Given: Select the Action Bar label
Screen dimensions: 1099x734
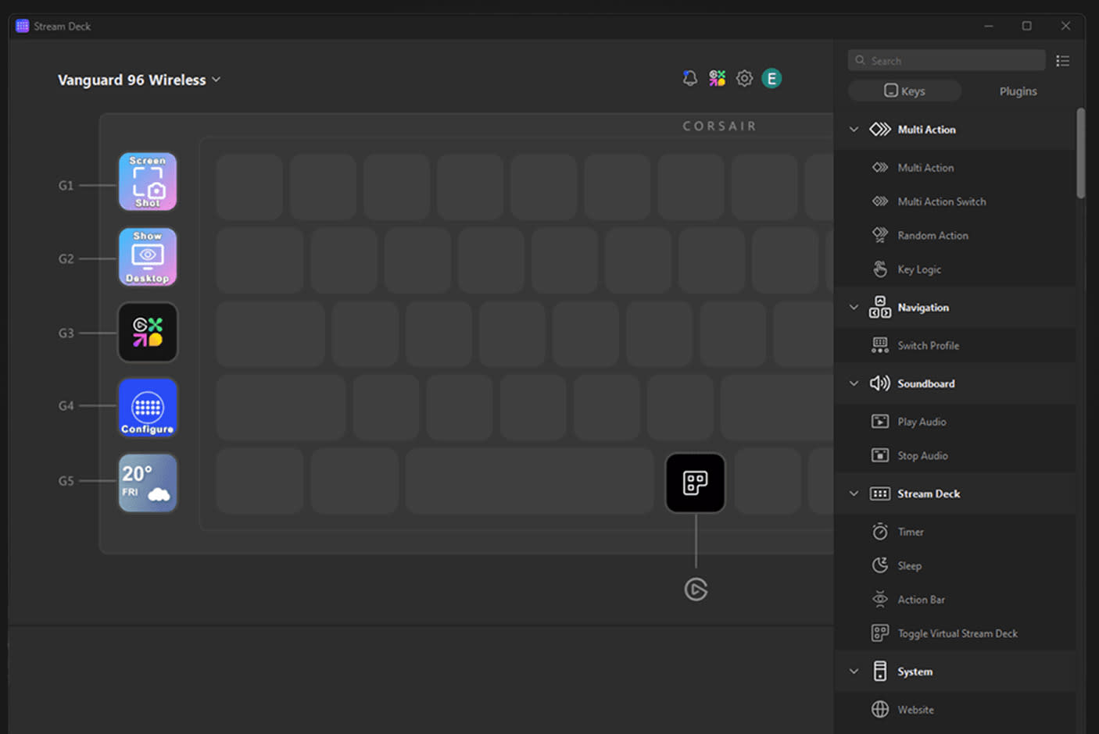Looking at the screenshot, I should pyautogui.click(x=921, y=600).
